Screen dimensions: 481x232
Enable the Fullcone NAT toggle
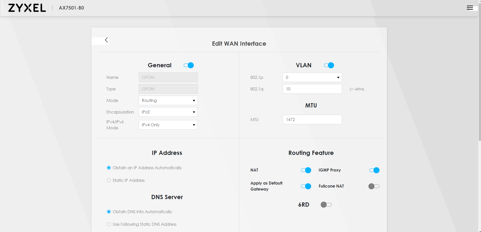[374, 186]
